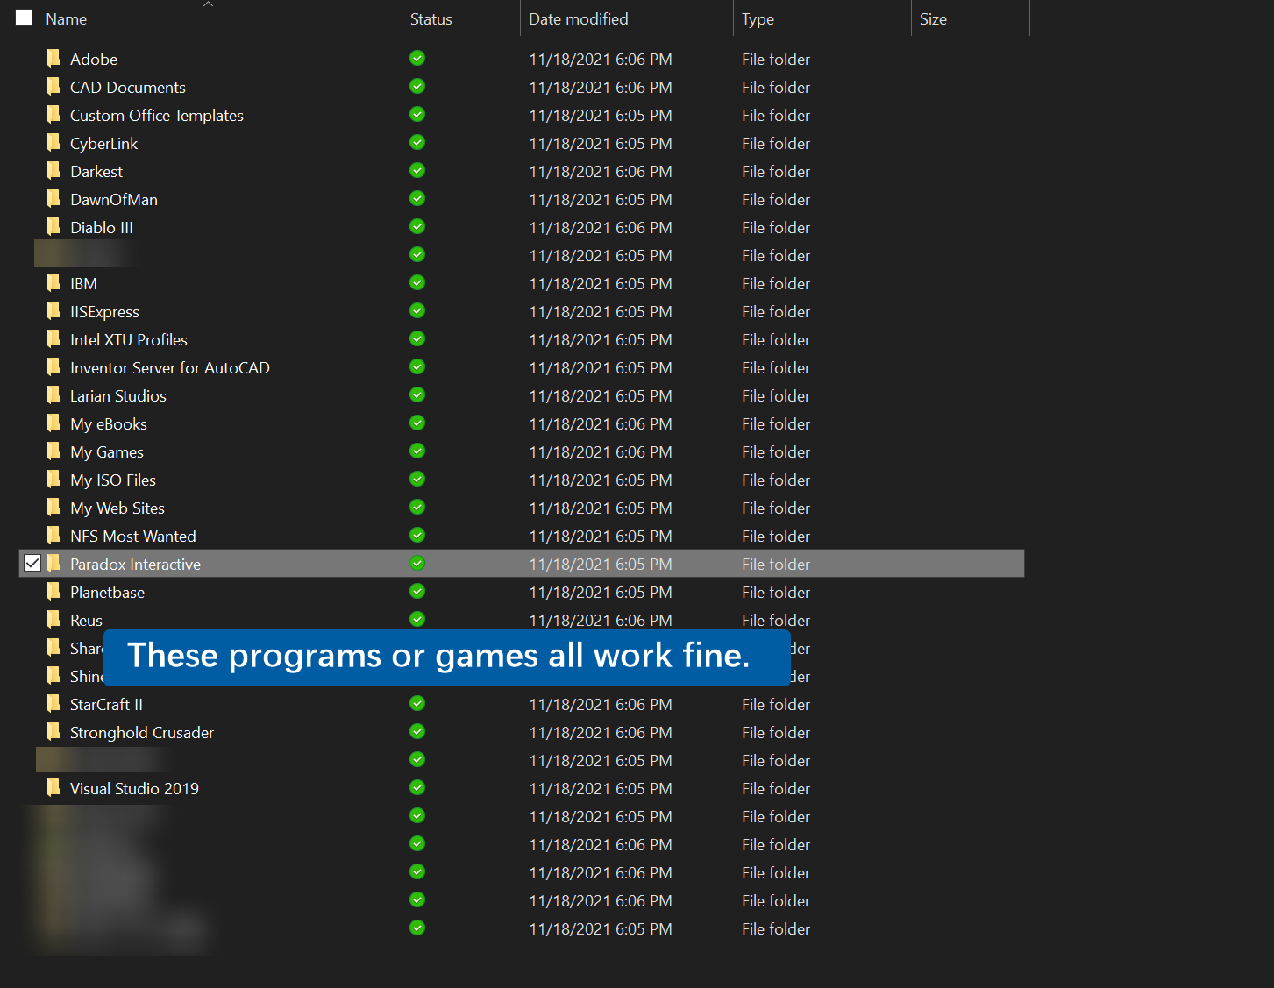
Task: Select the DawnOfMan folder name
Action: coord(114,199)
